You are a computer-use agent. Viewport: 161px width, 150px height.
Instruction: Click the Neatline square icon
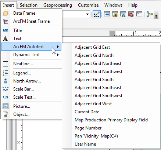[x=6, y=64]
